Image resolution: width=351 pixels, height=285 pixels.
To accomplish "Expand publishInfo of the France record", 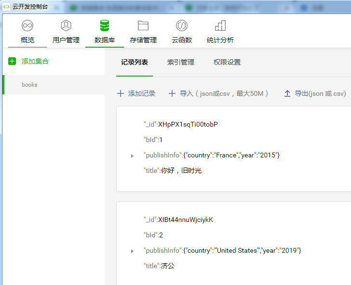I will [x=132, y=156].
